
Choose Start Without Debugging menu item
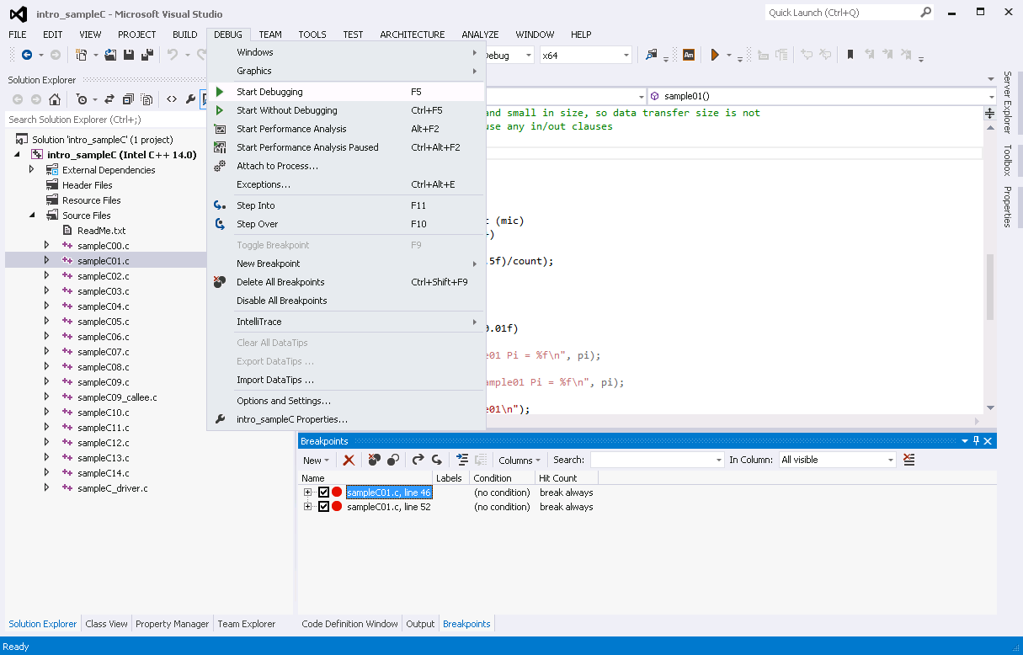click(x=346, y=110)
